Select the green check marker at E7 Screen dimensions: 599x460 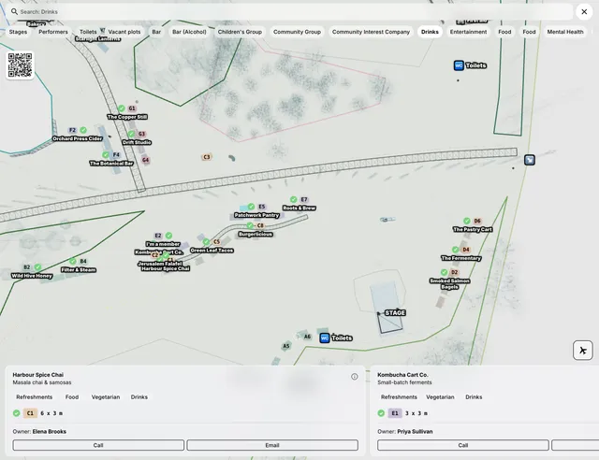point(293,200)
